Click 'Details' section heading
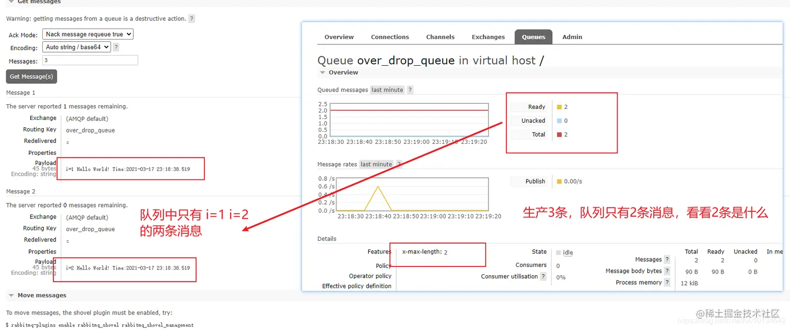 [x=327, y=239]
